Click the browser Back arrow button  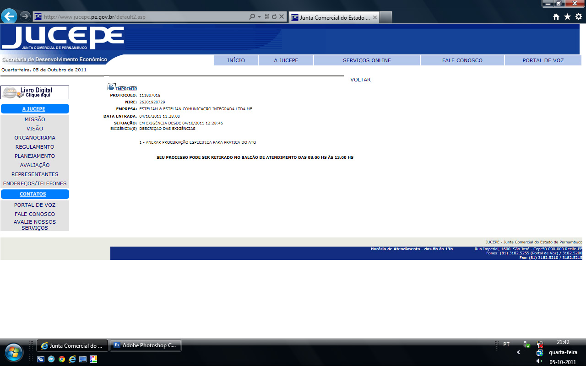9,16
